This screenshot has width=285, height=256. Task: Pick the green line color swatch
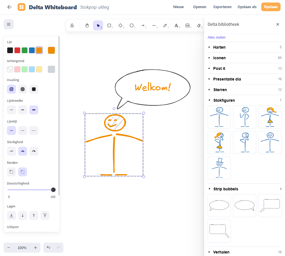[25, 50]
